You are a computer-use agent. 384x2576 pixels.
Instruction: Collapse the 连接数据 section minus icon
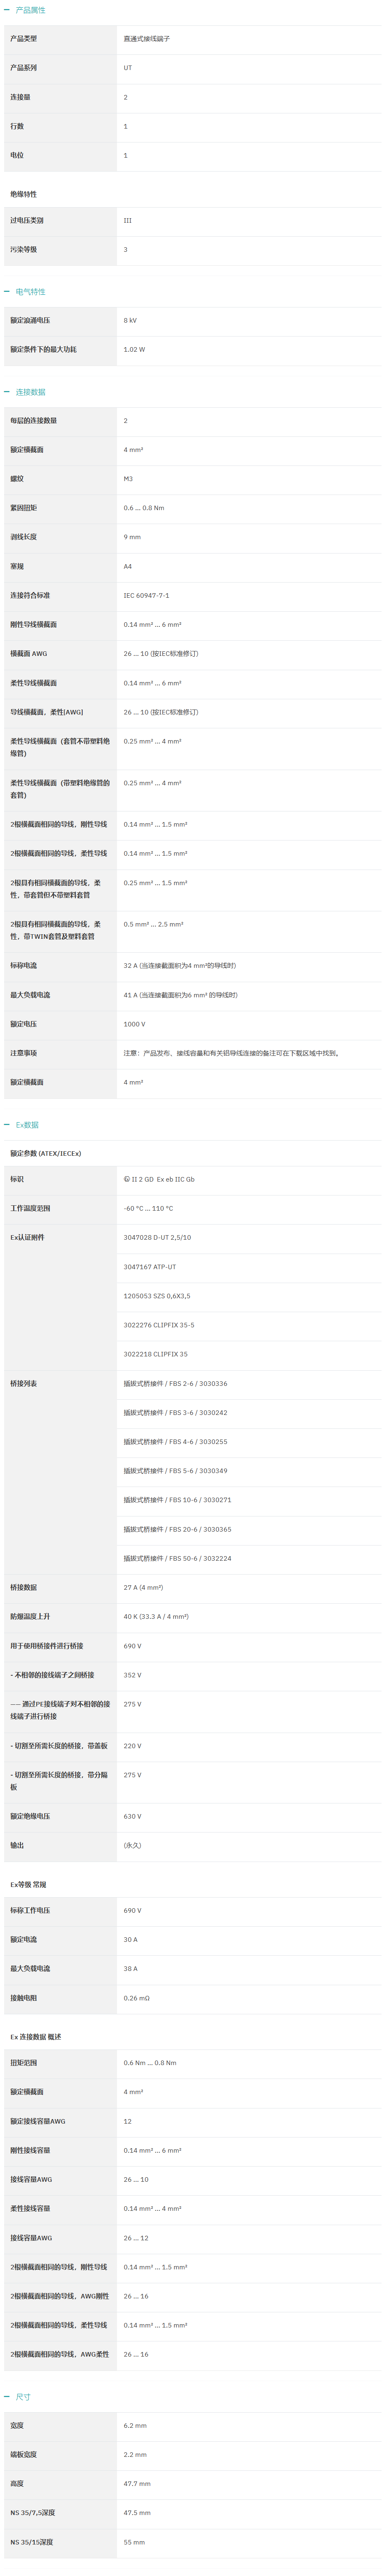pyautogui.click(x=7, y=392)
